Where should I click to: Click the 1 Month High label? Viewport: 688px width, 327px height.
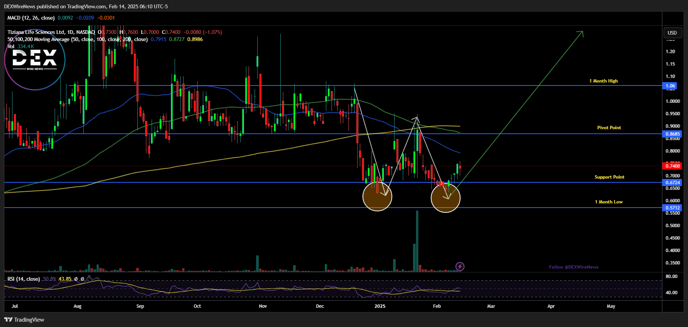tap(604, 81)
